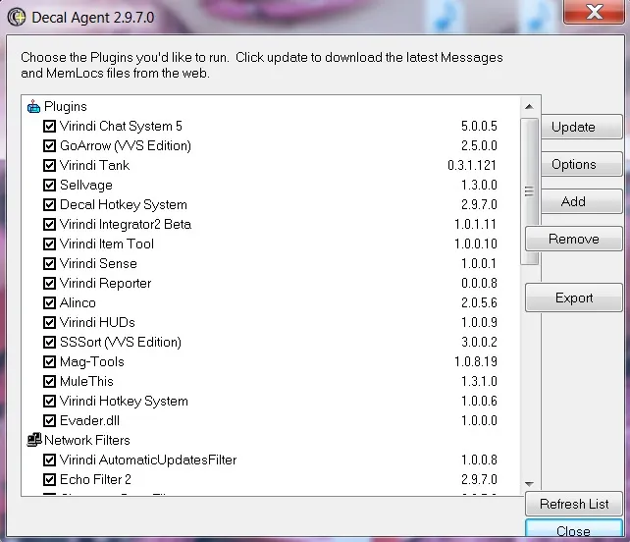Toggle the GoArrow (VVS Edition) checkbox
The image size is (630, 542).
50,145
